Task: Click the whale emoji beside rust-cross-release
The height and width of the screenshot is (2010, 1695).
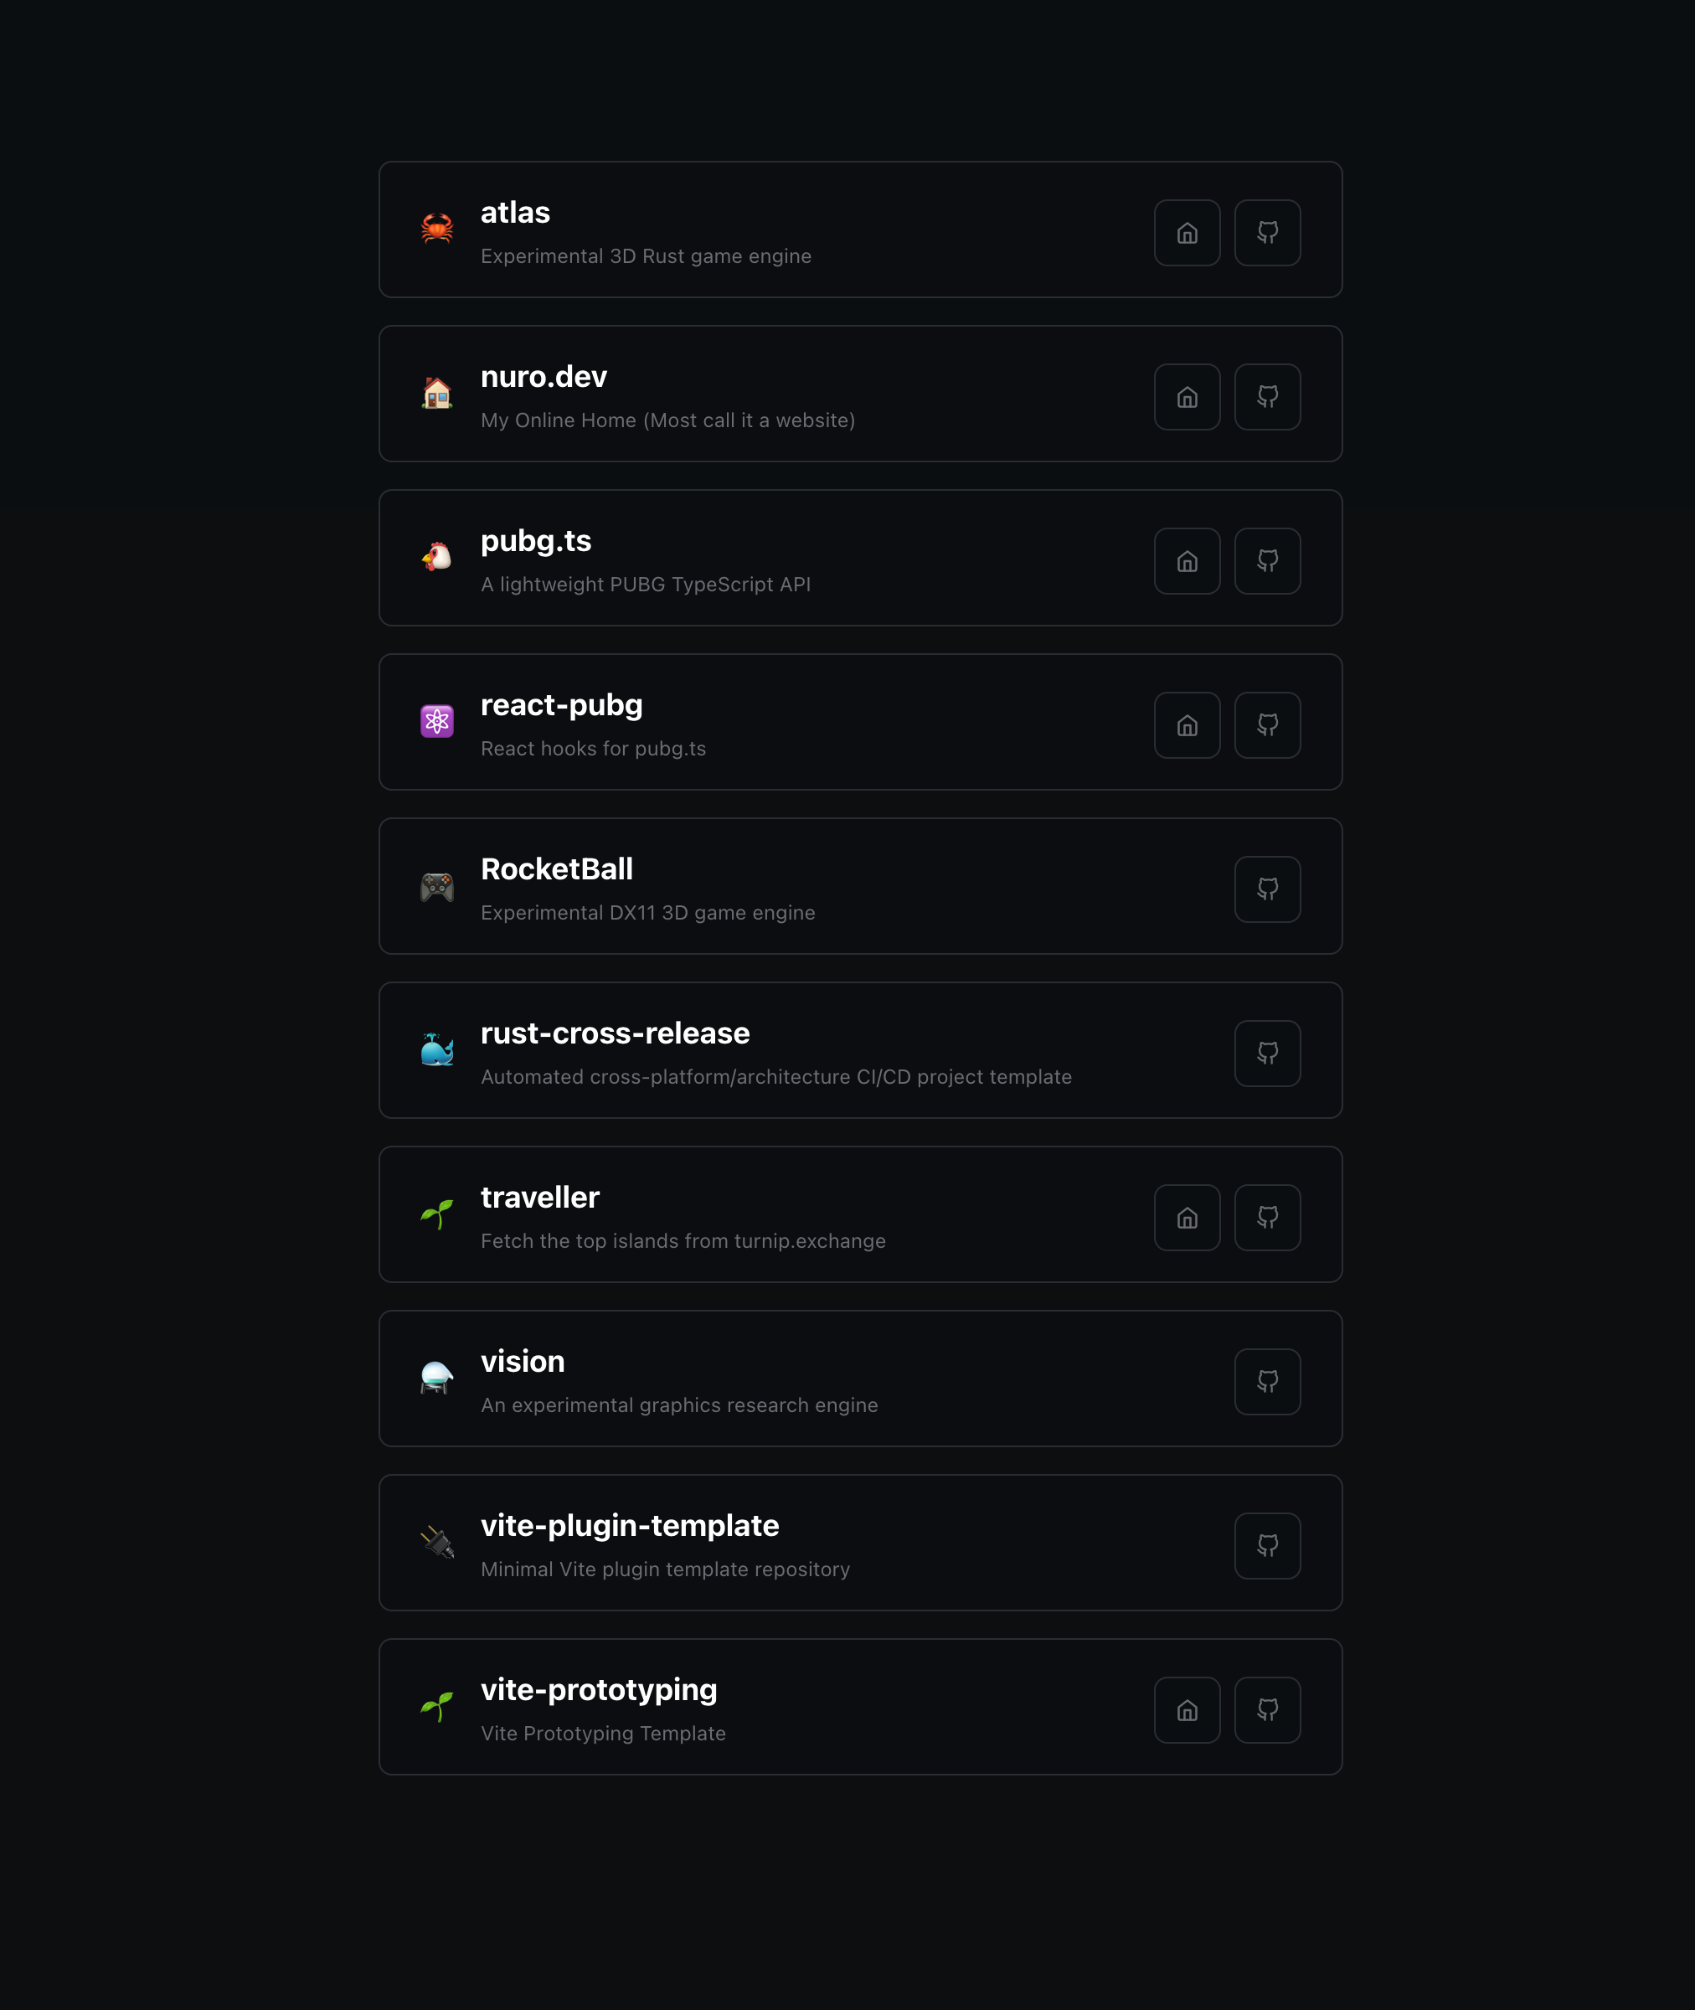Action: [x=437, y=1049]
